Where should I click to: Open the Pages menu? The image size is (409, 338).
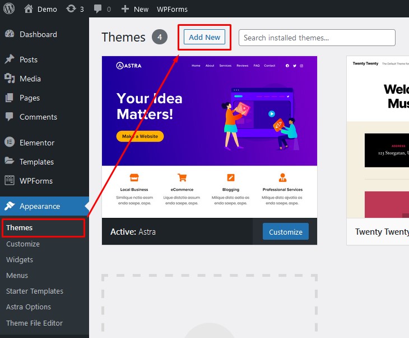point(44,98)
